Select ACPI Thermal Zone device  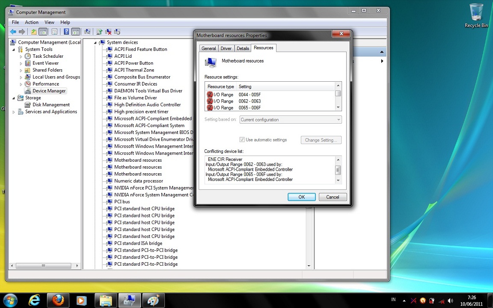click(x=134, y=70)
